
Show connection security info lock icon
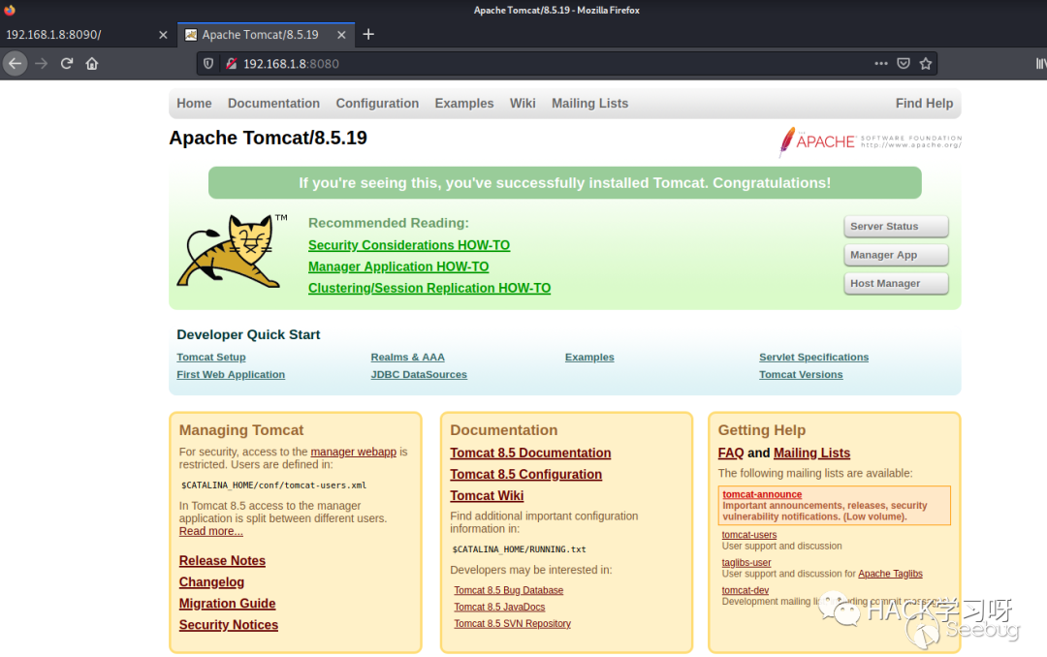point(231,63)
